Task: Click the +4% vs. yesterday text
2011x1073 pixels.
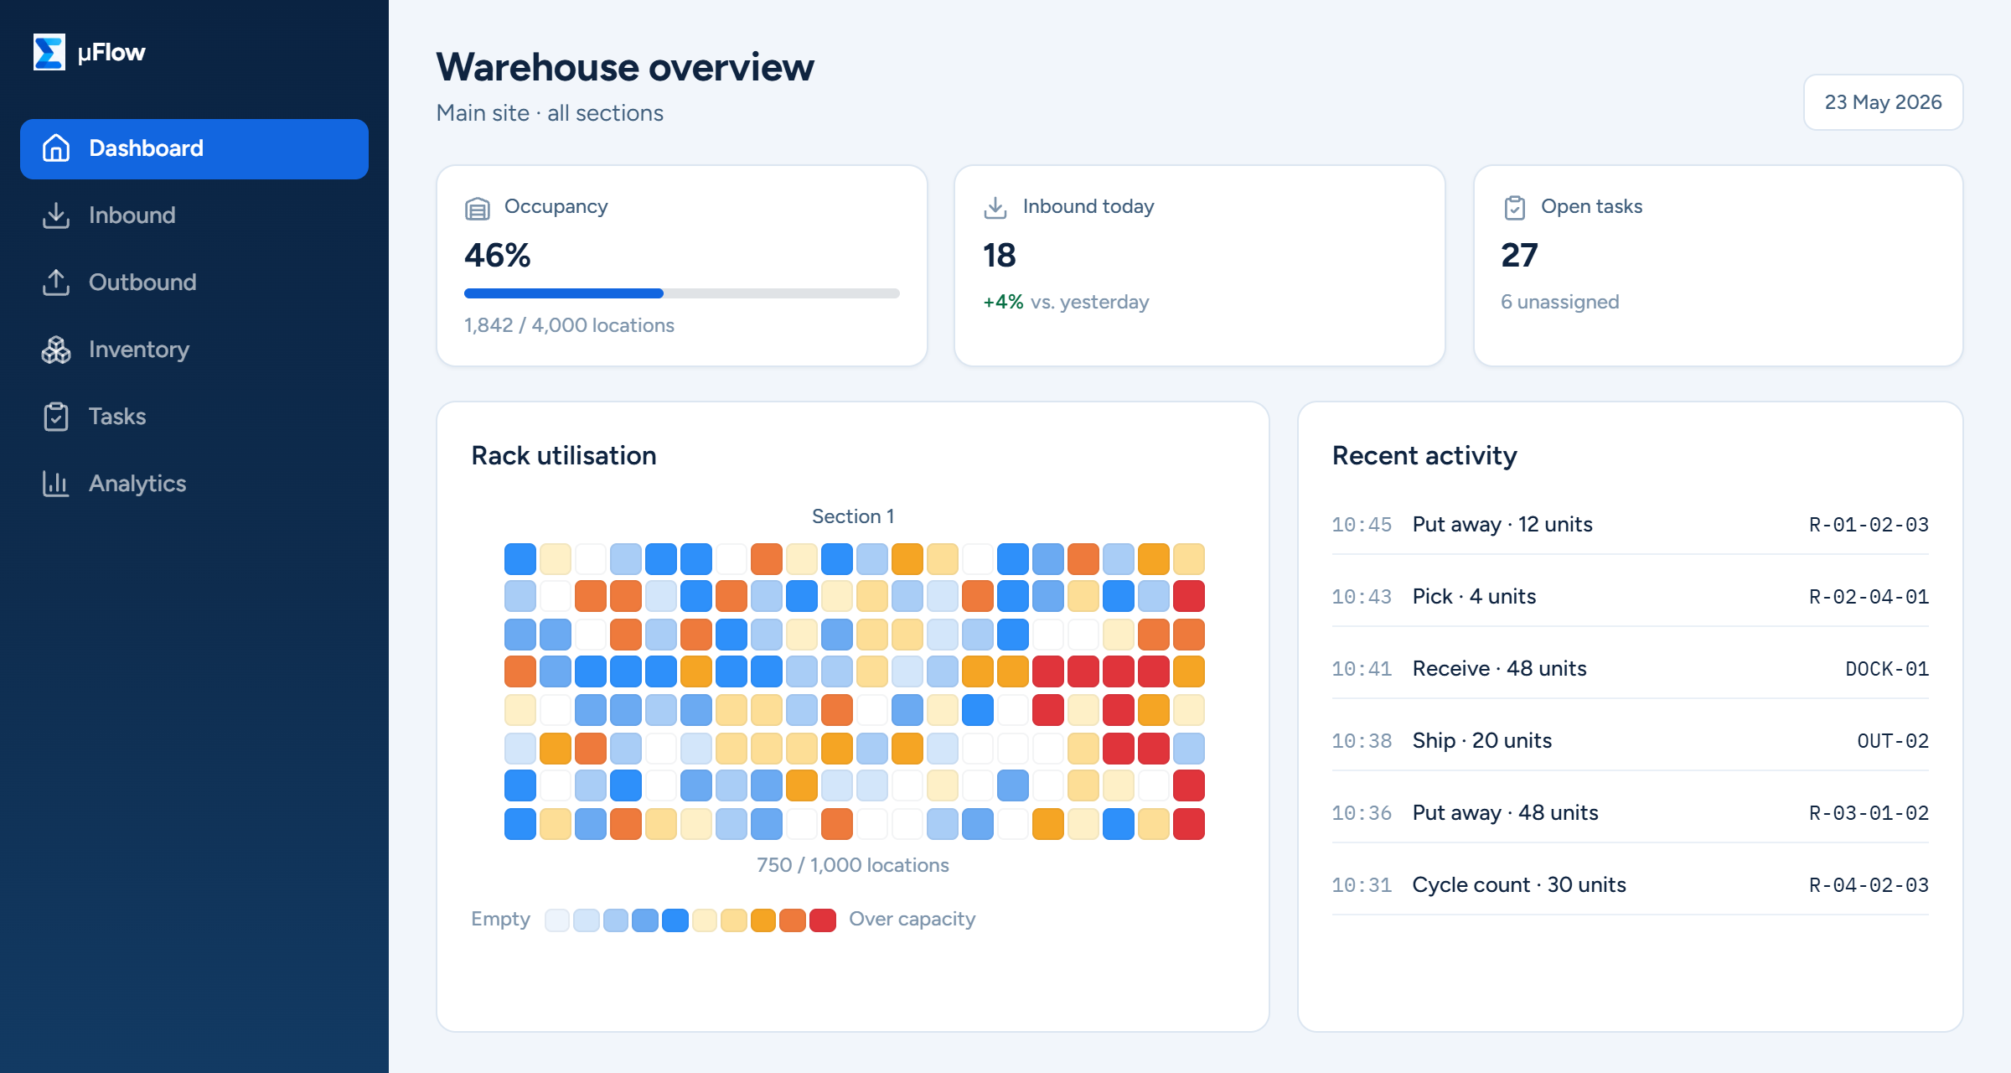Action: point(1066,302)
